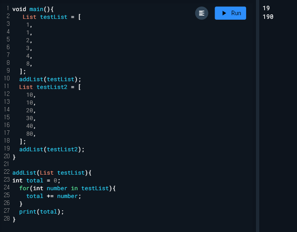Click line number 21 in the gutter
Image resolution: width=297 pixels, height=232 pixels.
(x=7, y=164)
